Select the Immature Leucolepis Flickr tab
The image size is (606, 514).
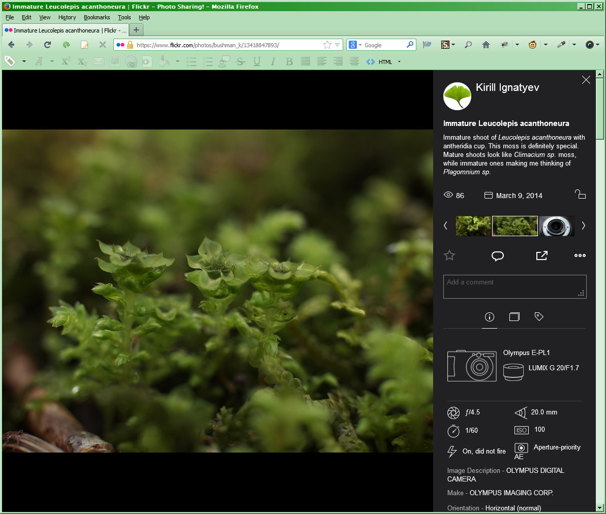[x=65, y=30]
